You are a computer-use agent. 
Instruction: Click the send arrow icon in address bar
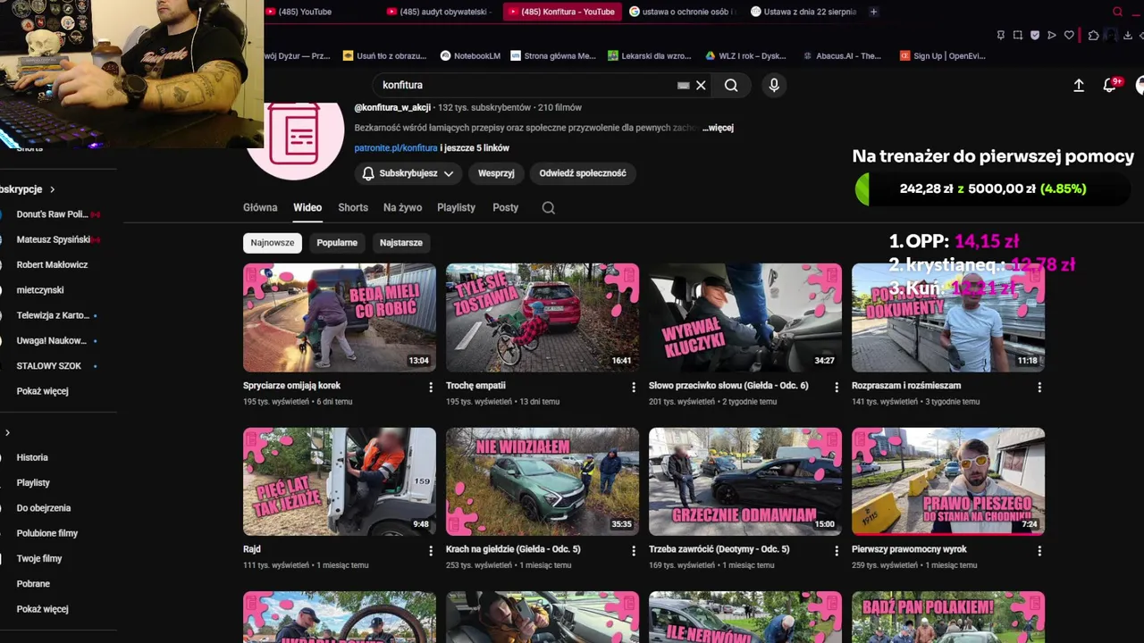click(1051, 36)
